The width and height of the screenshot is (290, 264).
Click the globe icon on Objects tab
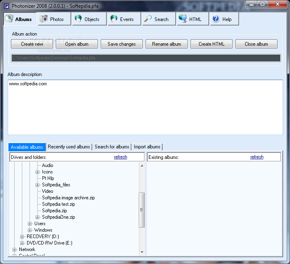click(78, 19)
